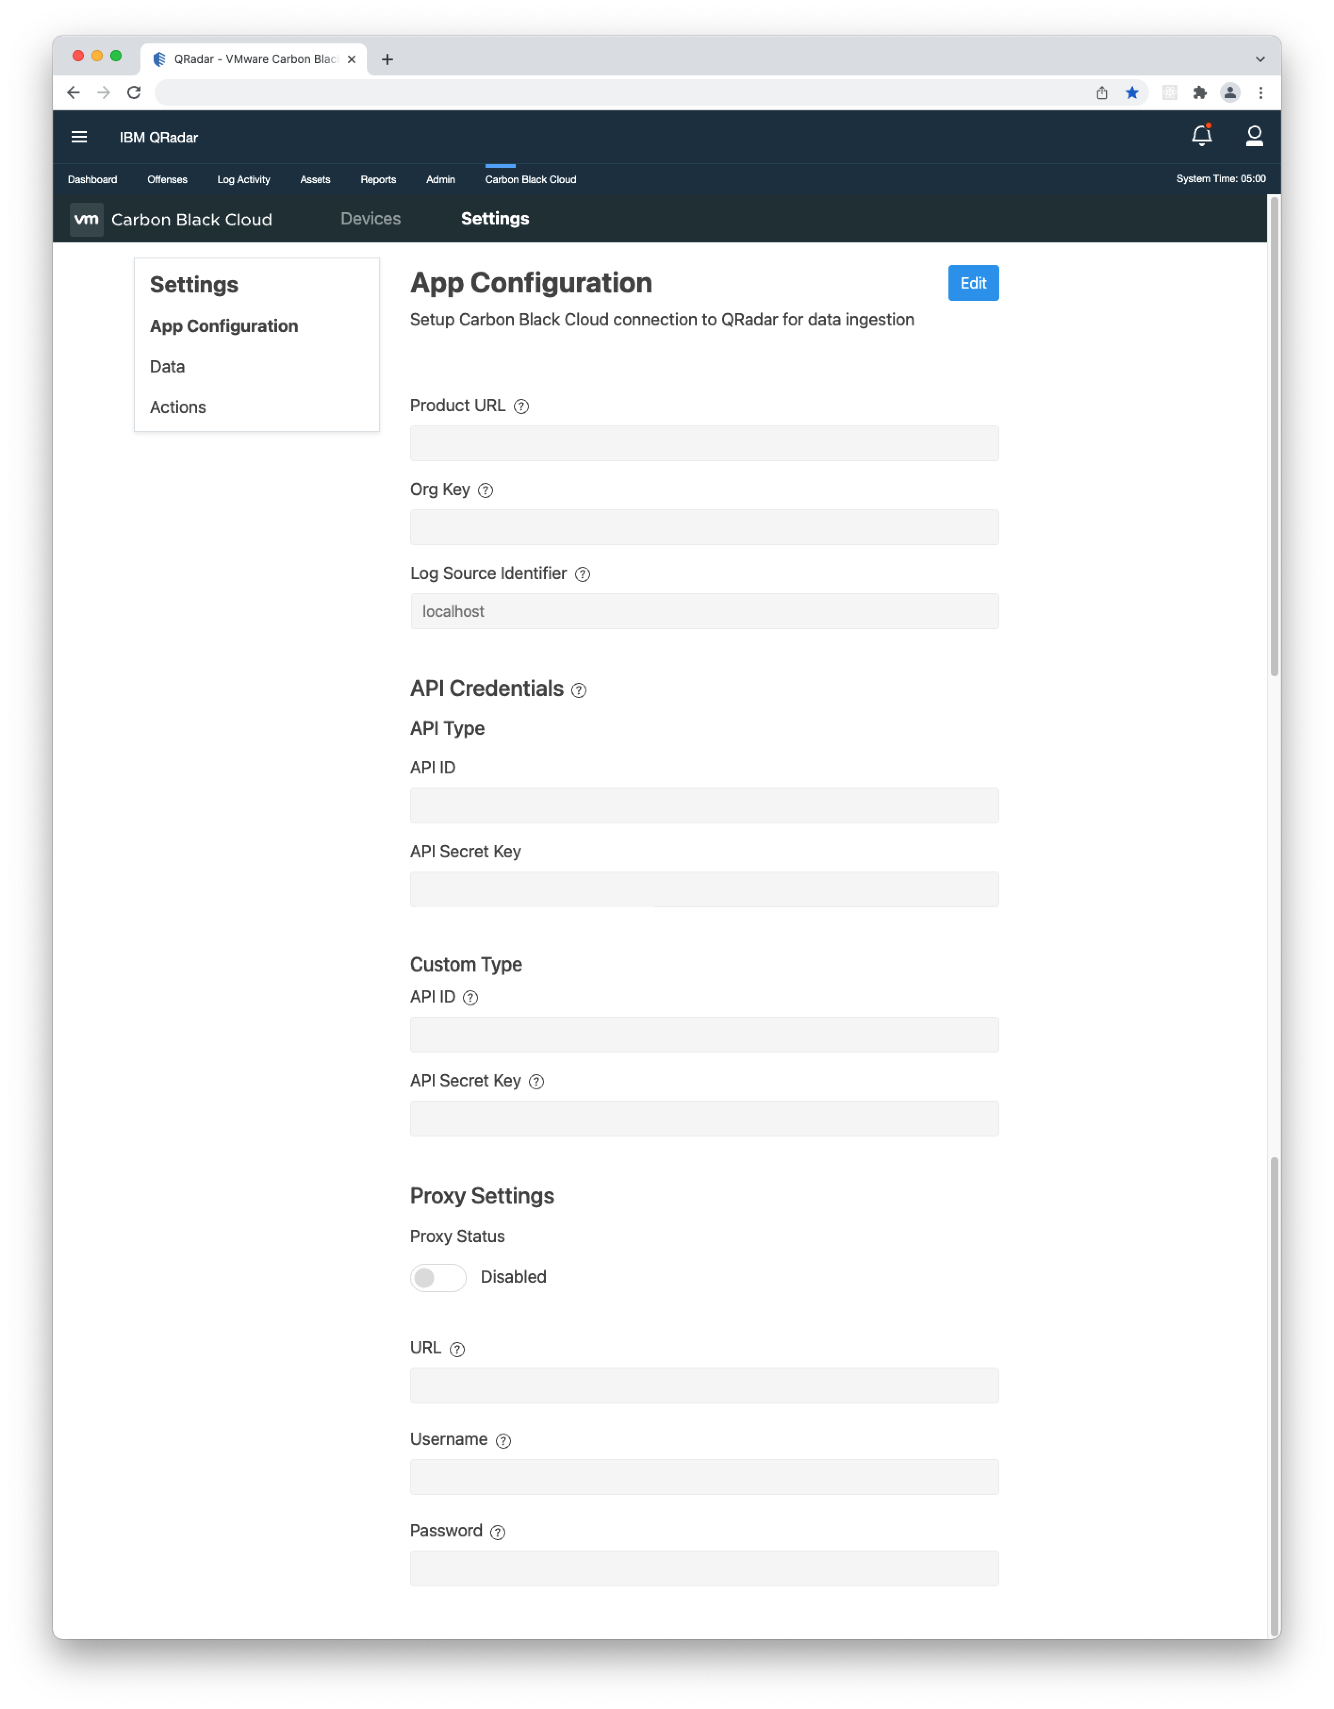Expand the browser tab search chevron

1260,58
